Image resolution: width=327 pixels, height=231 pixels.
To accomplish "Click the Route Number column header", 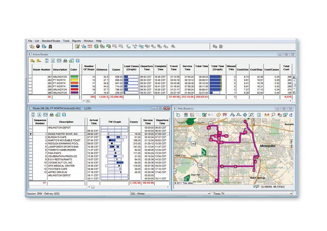I will coord(42,69).
